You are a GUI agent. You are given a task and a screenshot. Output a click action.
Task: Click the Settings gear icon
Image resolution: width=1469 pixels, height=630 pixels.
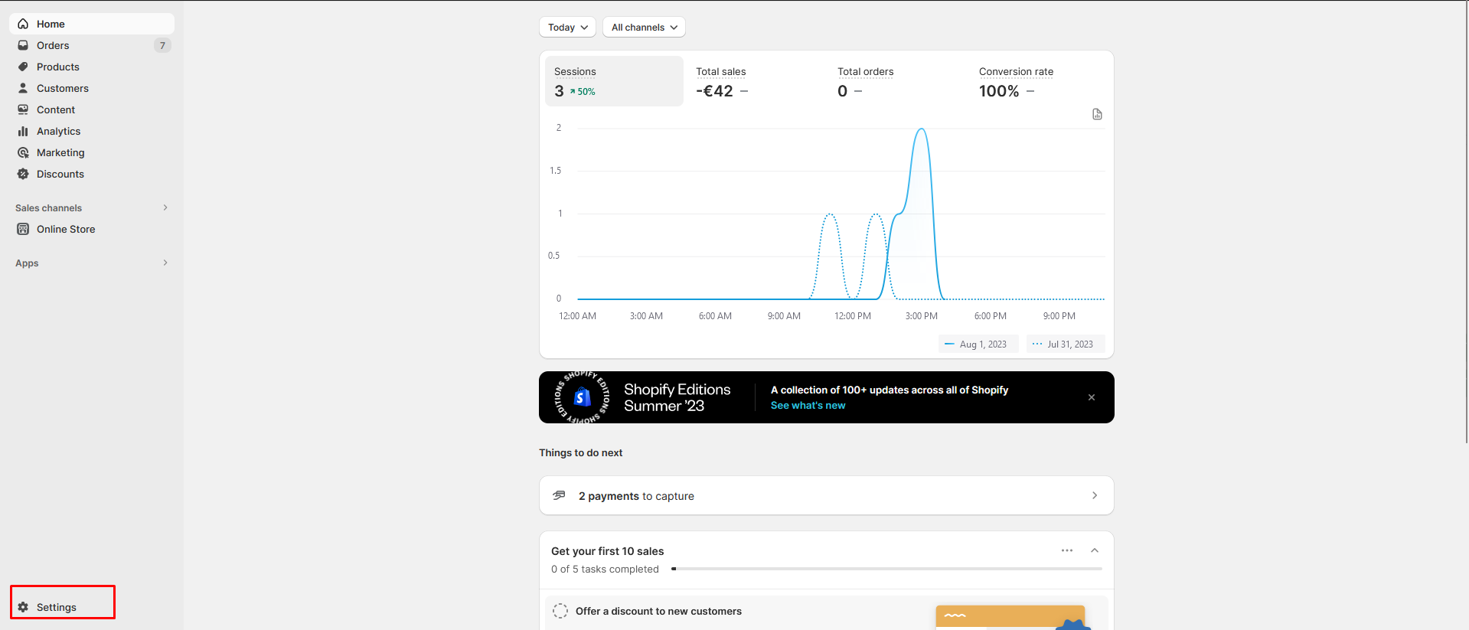pyautogui.click(x=23, y=607)
